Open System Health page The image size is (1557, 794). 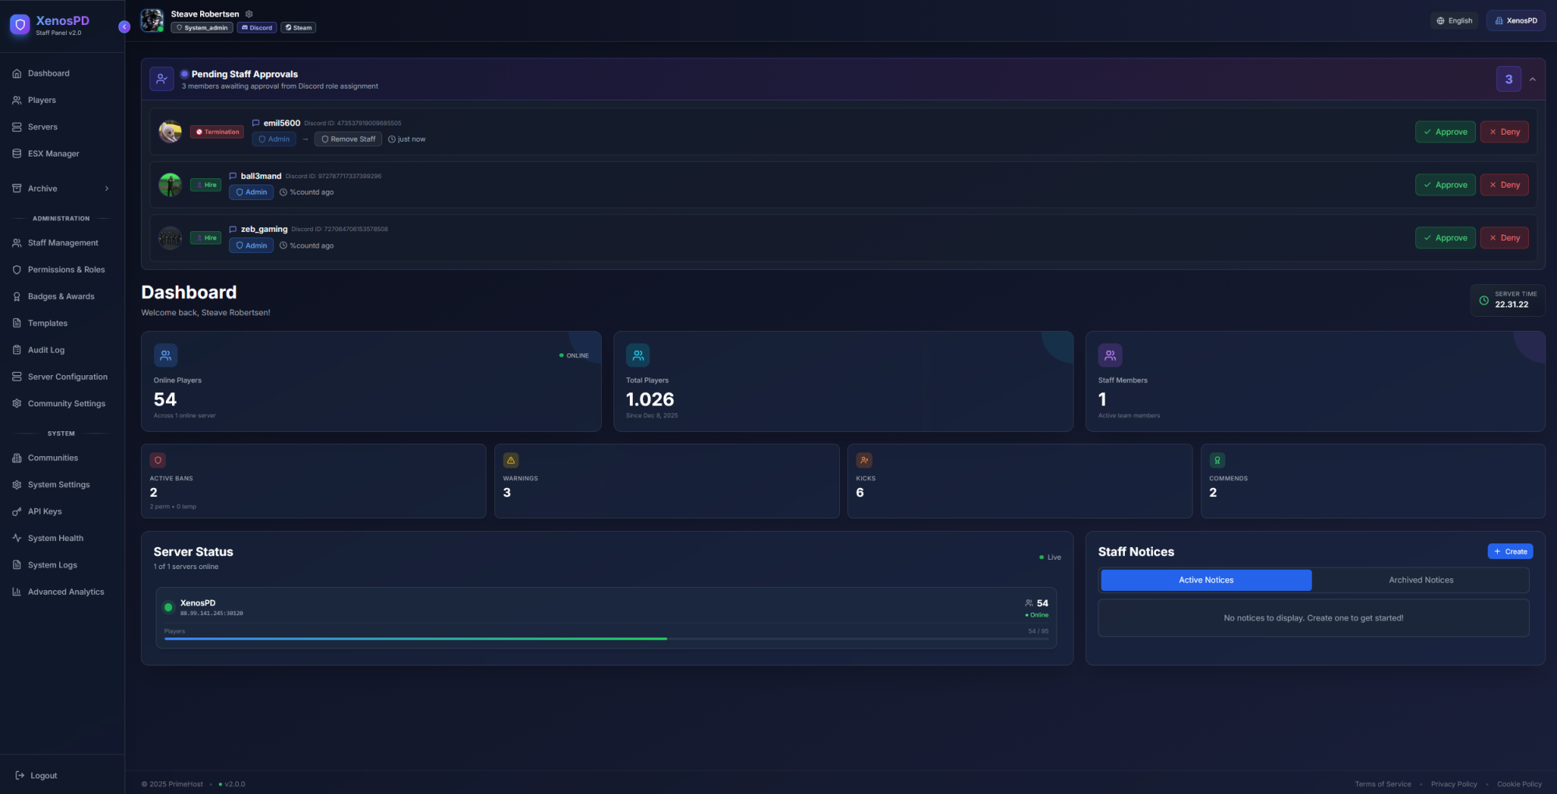[62, 539]
